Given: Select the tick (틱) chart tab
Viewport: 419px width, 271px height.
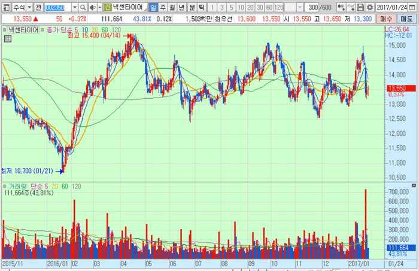Looking at the screenshot, I should pos(201,8).
